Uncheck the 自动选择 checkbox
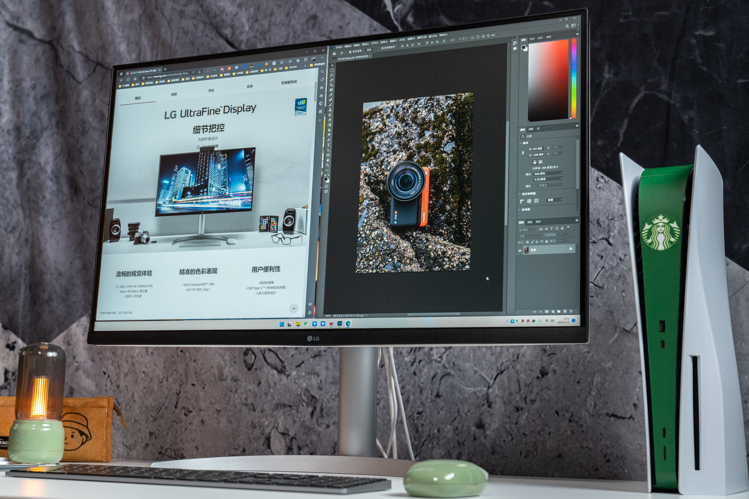This screenshot has height=499, width=749. [x=350, y=52]
